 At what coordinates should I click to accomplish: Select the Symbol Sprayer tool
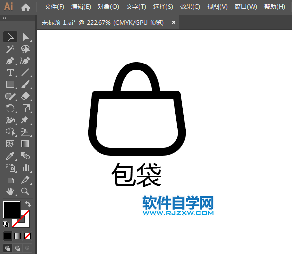click(10, 168)
